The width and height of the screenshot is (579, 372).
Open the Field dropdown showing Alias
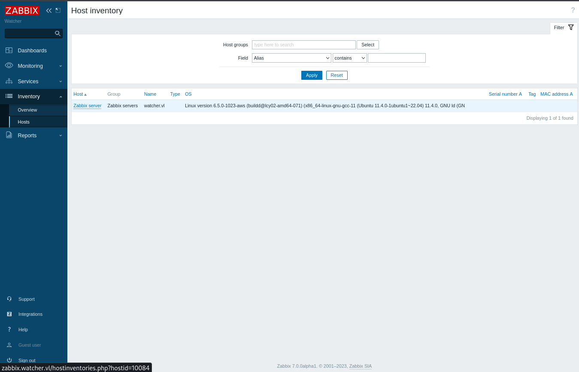click(x=291, y=58)
